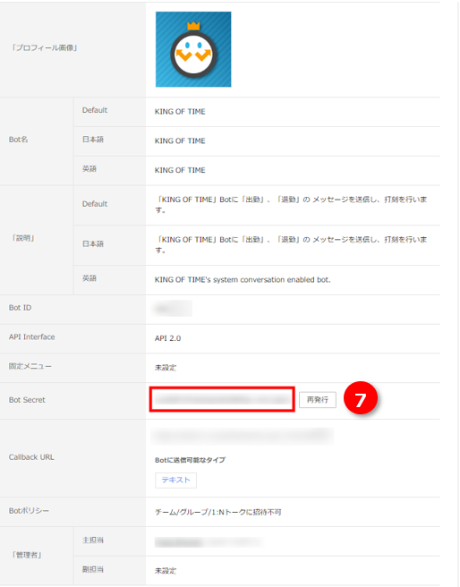Click the 日本語 説明 description text
Viewport: 460px width, 587px height.
click(x=291, y=244)
